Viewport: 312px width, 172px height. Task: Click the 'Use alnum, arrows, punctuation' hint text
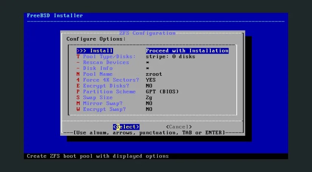coord(149,133)
